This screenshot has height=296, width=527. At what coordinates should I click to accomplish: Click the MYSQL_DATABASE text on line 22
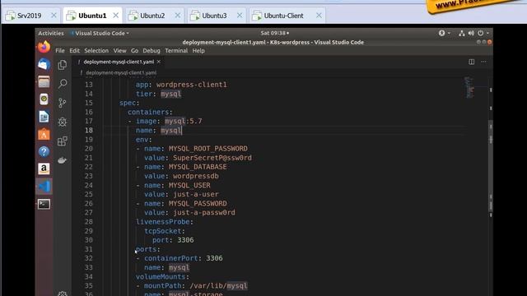pos(198,167)
